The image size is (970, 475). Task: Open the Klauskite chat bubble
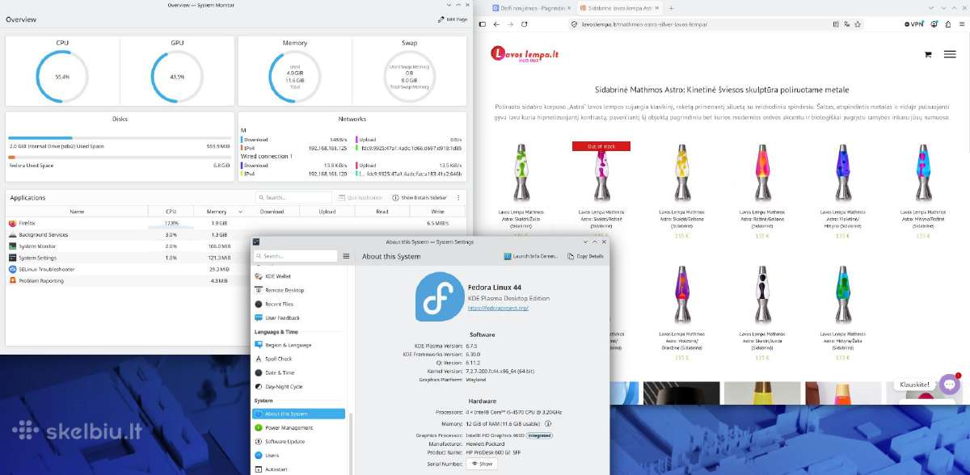point(950,385)
